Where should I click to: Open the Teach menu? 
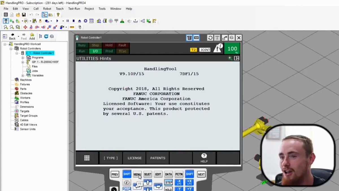(60, 9)
